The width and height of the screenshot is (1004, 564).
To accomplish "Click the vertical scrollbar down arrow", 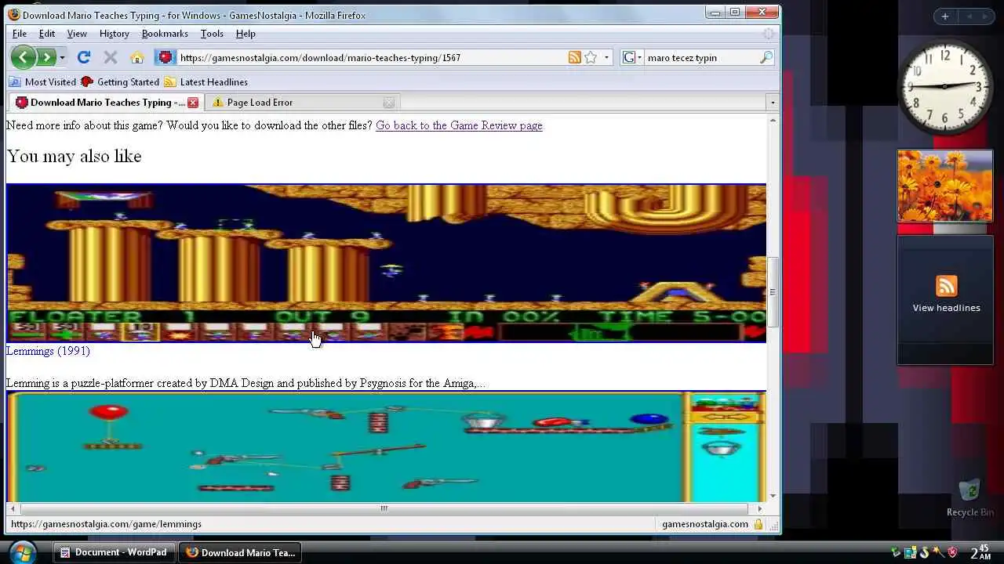I will click(773, 496).
